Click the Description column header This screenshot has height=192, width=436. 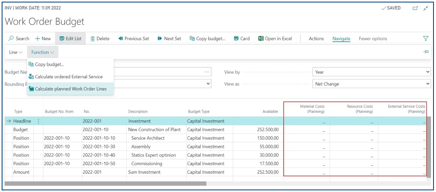click(138, 111)
